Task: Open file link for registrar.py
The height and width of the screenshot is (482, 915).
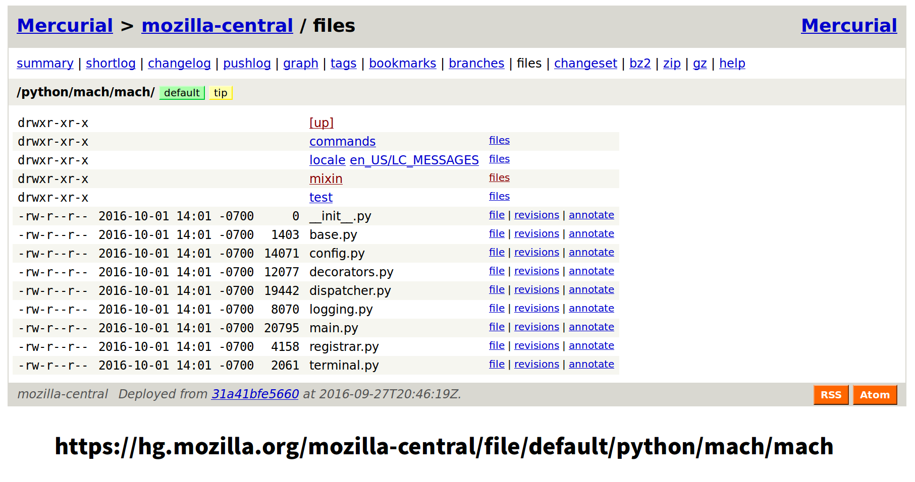Action: (497, 345)
